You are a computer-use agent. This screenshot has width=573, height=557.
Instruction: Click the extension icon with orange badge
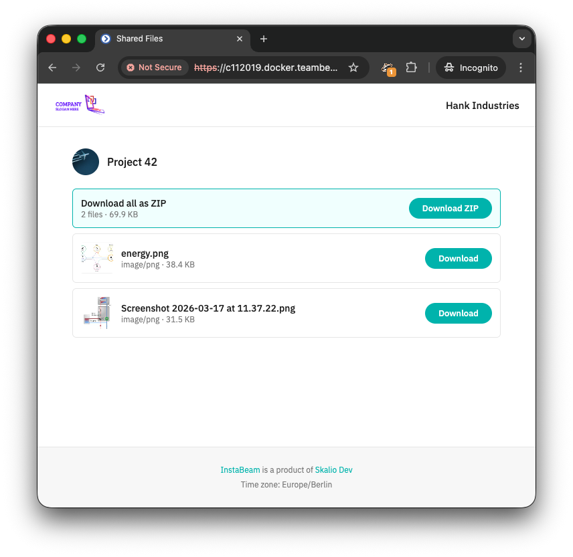388,68
